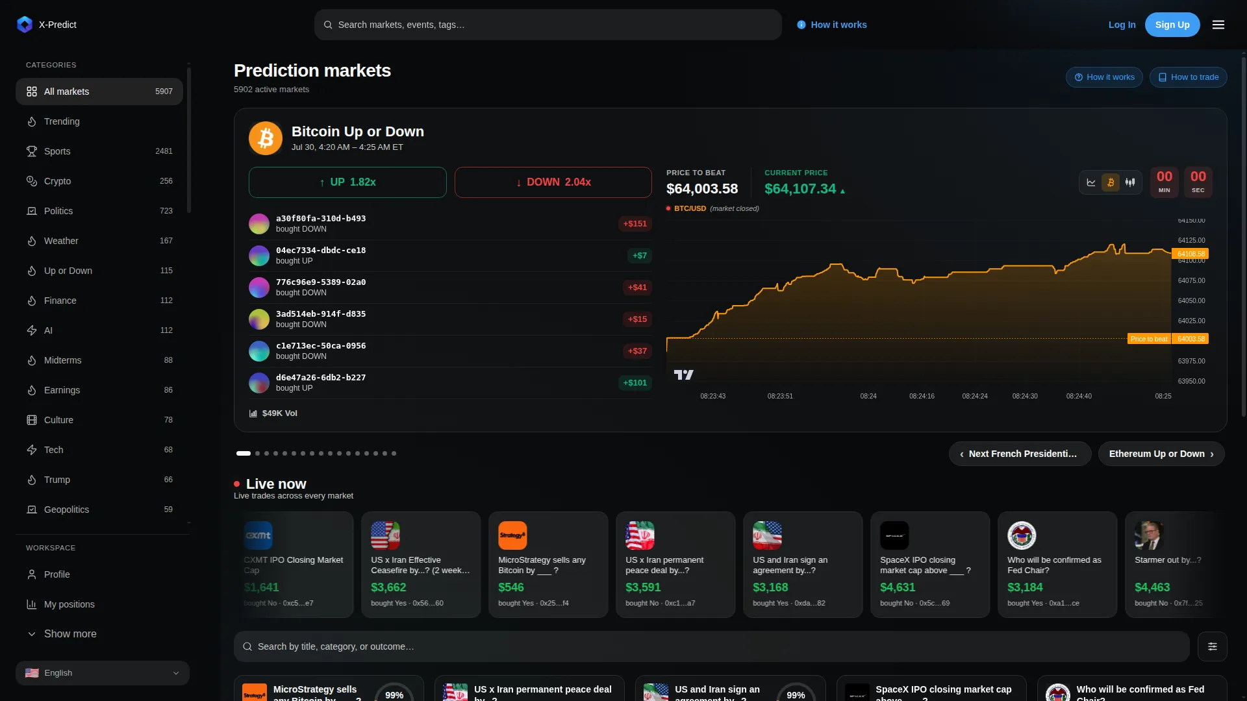Jump to the second carousel dot
This screenshot has width=1247, height=701.
258,453
